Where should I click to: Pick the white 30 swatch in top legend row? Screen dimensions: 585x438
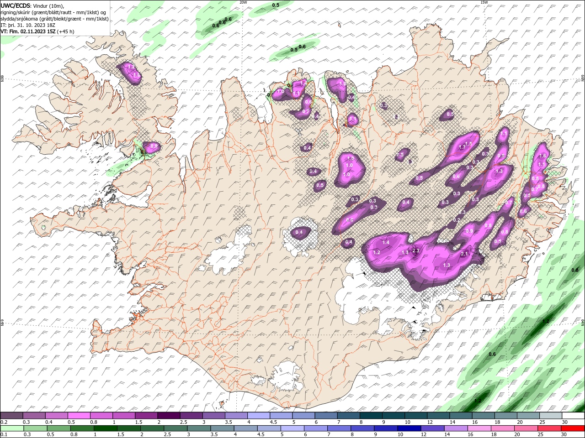pyautogui.click(x=573, y=416)
